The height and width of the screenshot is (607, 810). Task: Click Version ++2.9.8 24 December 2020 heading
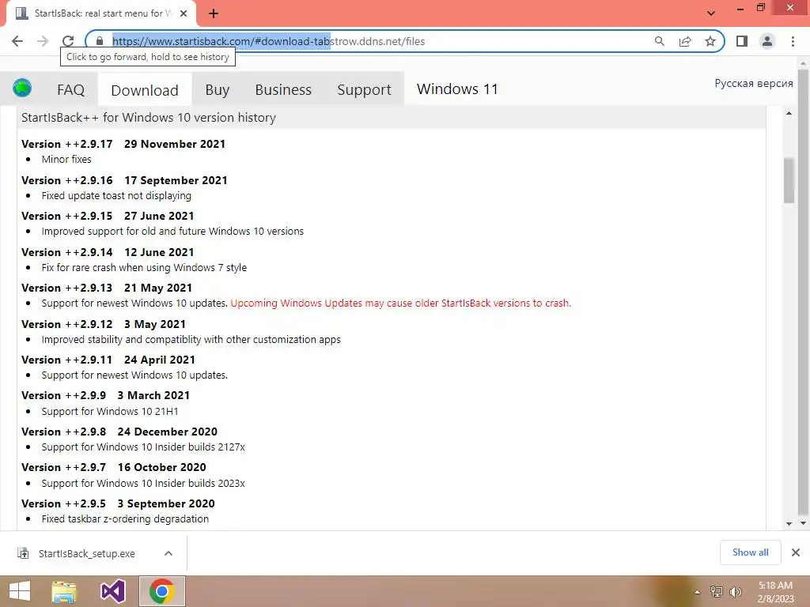point(119,432)
